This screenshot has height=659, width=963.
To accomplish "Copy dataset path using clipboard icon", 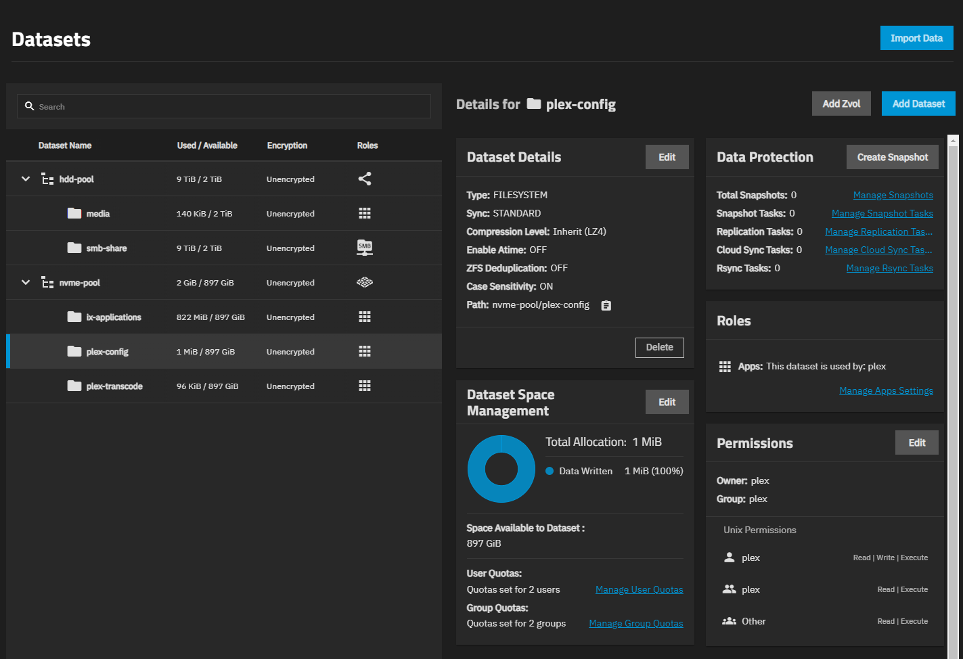I will click(606, 306).
